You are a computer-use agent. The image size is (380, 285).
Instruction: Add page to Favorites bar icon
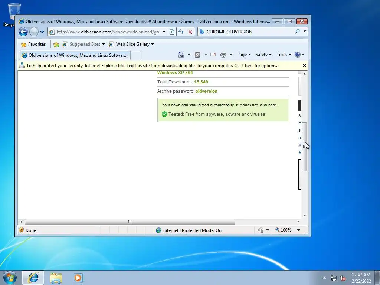pyautogui.click(x=56, y=44)
